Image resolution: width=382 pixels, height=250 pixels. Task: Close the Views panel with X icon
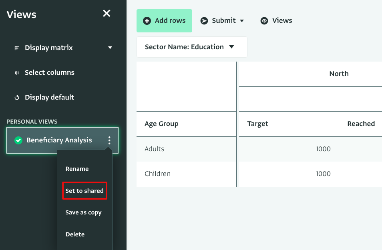pos(107,14)
